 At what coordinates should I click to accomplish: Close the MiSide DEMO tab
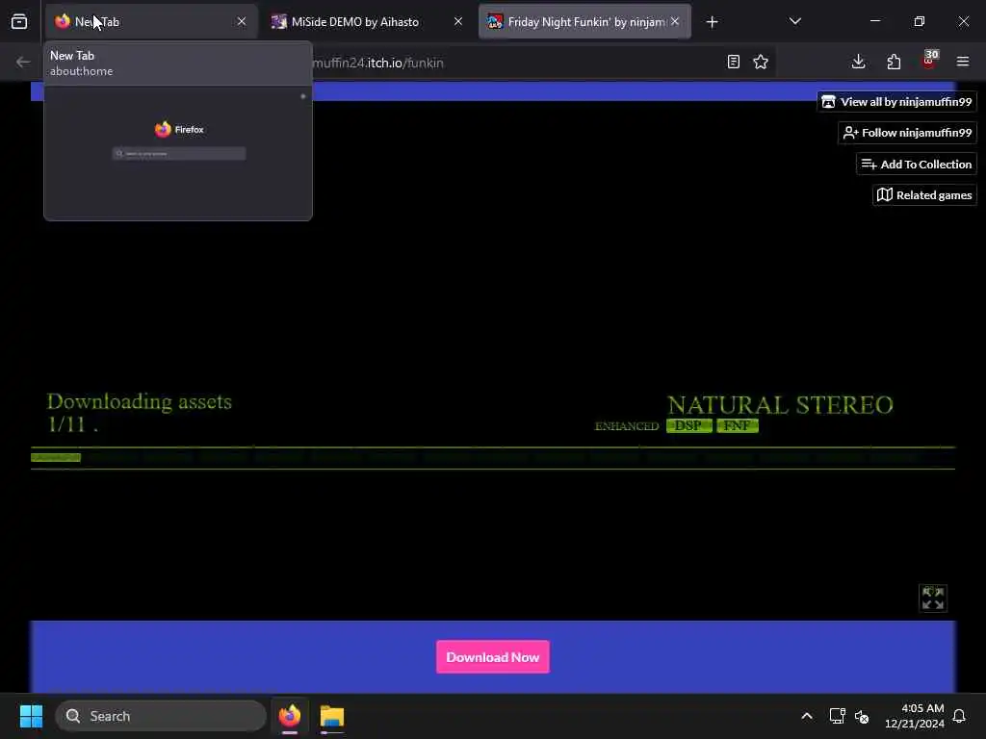pyautogui.click(x=458, y=21)
